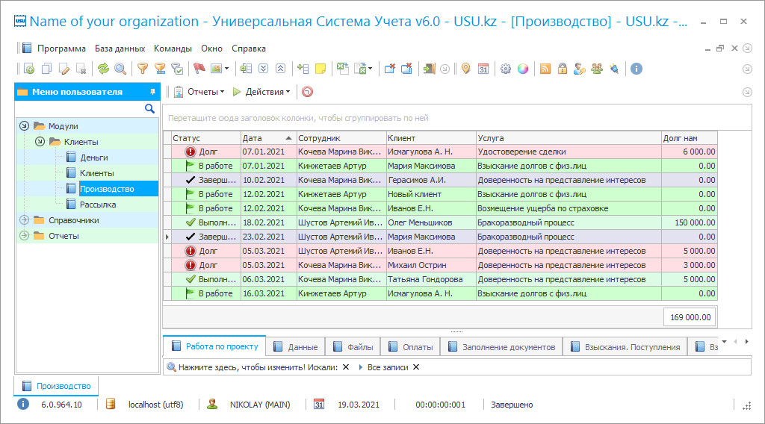Click the yellow sticky note icon

click(320, 69)
